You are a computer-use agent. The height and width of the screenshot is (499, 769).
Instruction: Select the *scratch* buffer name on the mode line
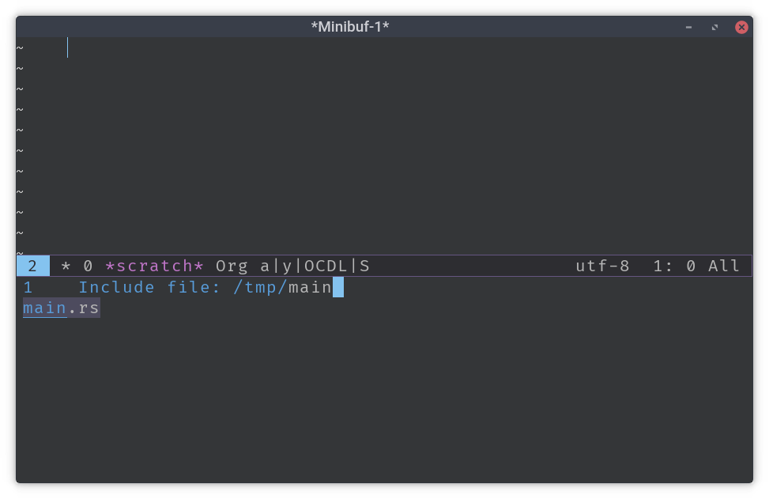[x=154, y=266]
